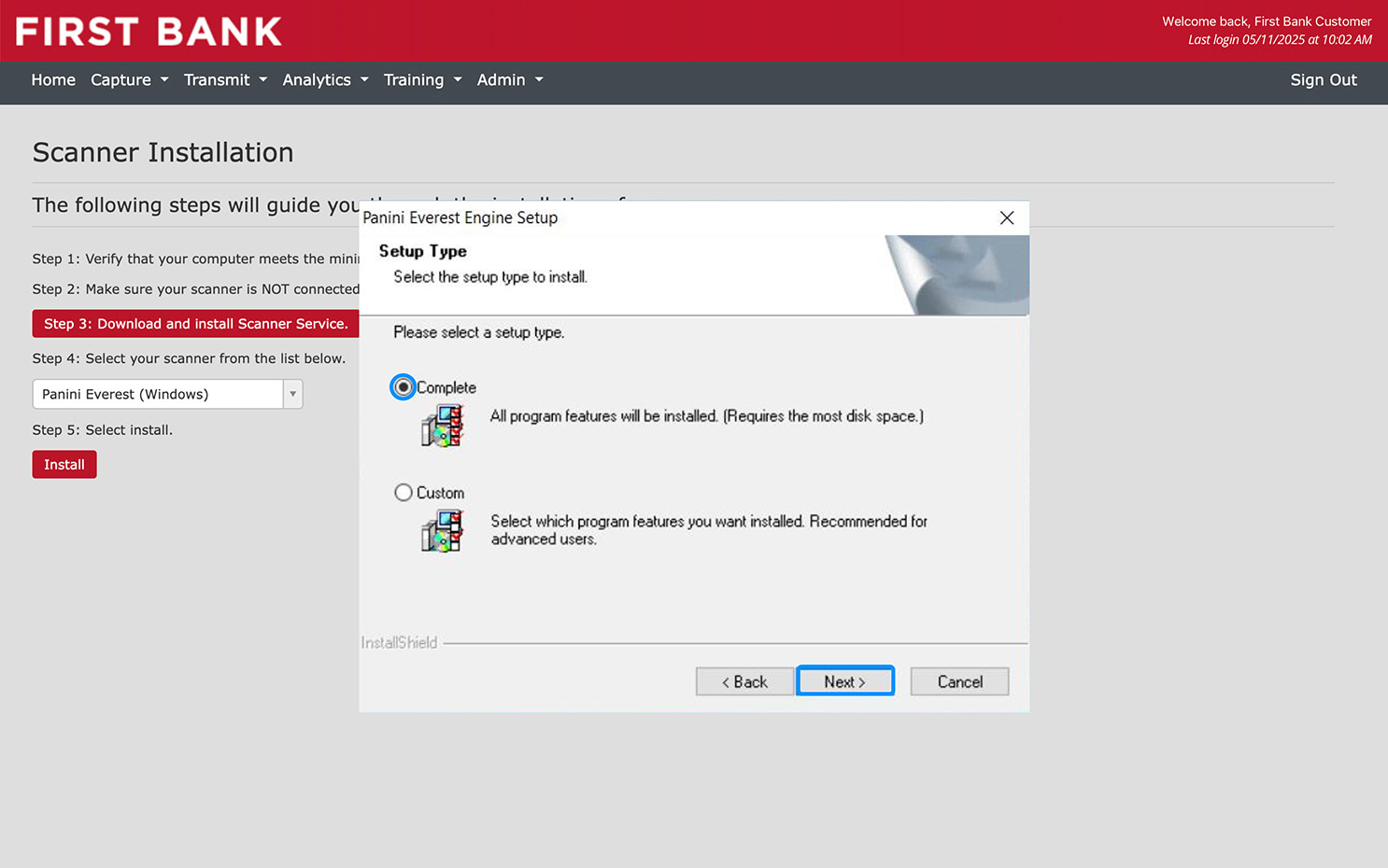The width and height of the screenshot is (1388, 868).
Task: Go Back in the Panini setup dialog
Action: [744, 681]
